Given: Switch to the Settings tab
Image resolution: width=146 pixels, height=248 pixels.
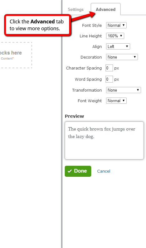Looking at the screenshot, I should pyautogui.click(x=76, y=9).
